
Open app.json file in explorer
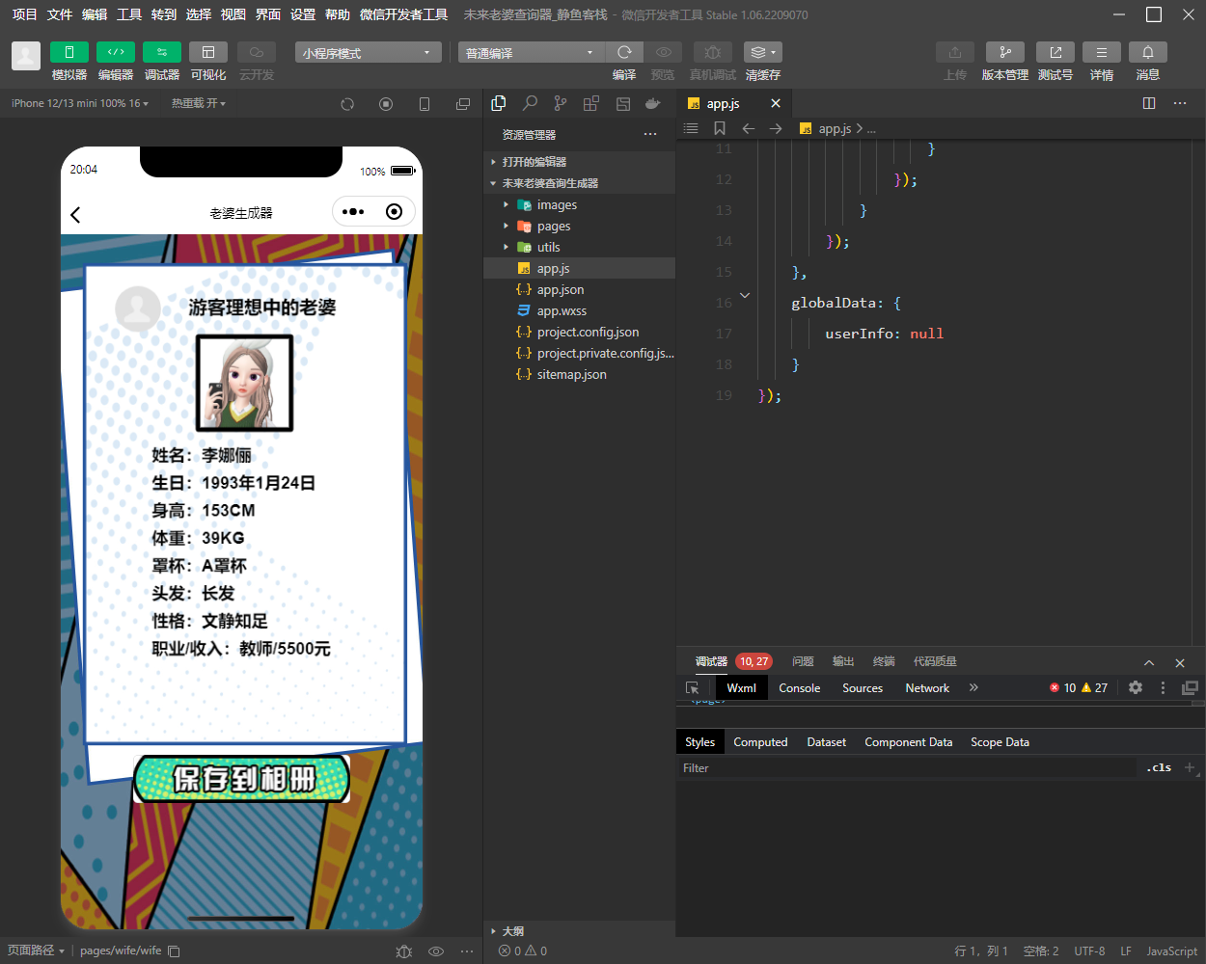[560, 290]
